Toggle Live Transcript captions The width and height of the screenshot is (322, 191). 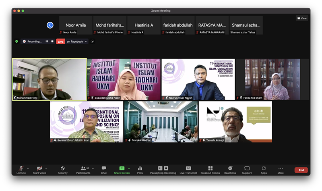[x=188, y=169]
